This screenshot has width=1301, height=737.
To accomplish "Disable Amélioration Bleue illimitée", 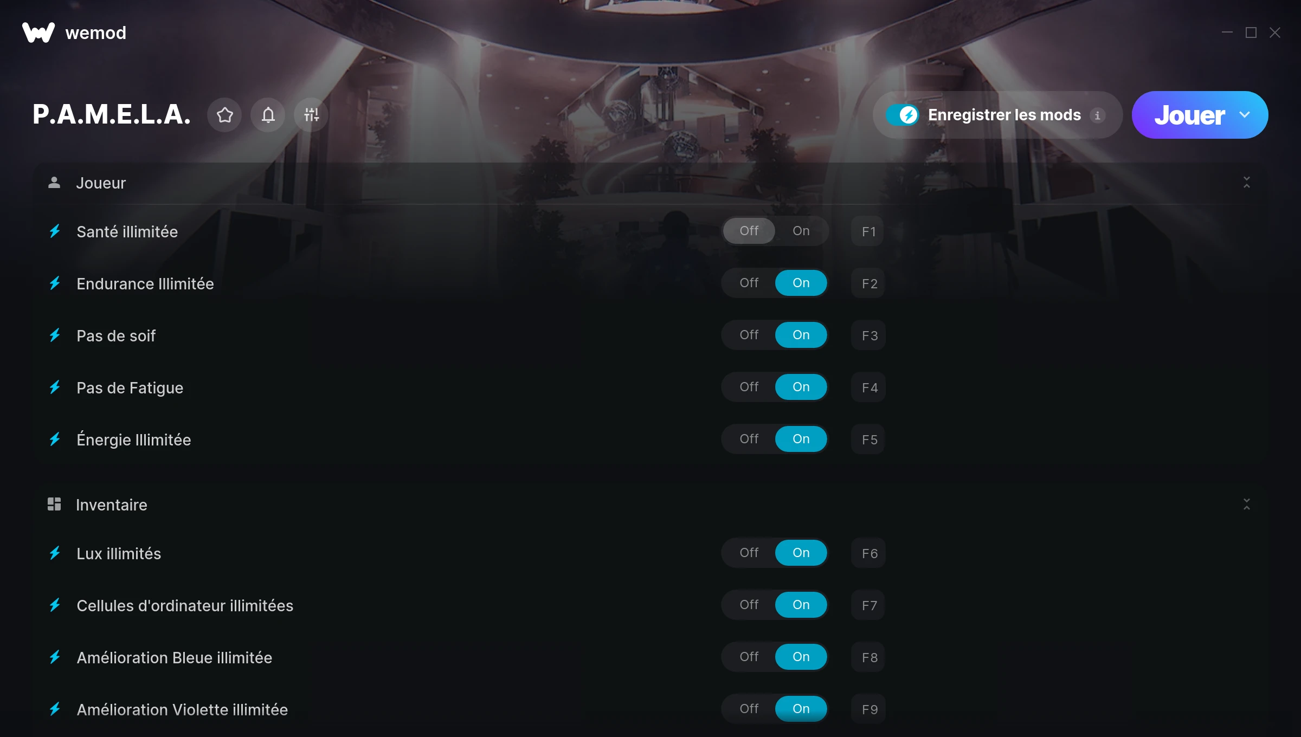I will pyautogui.click(x=749, y=657).
